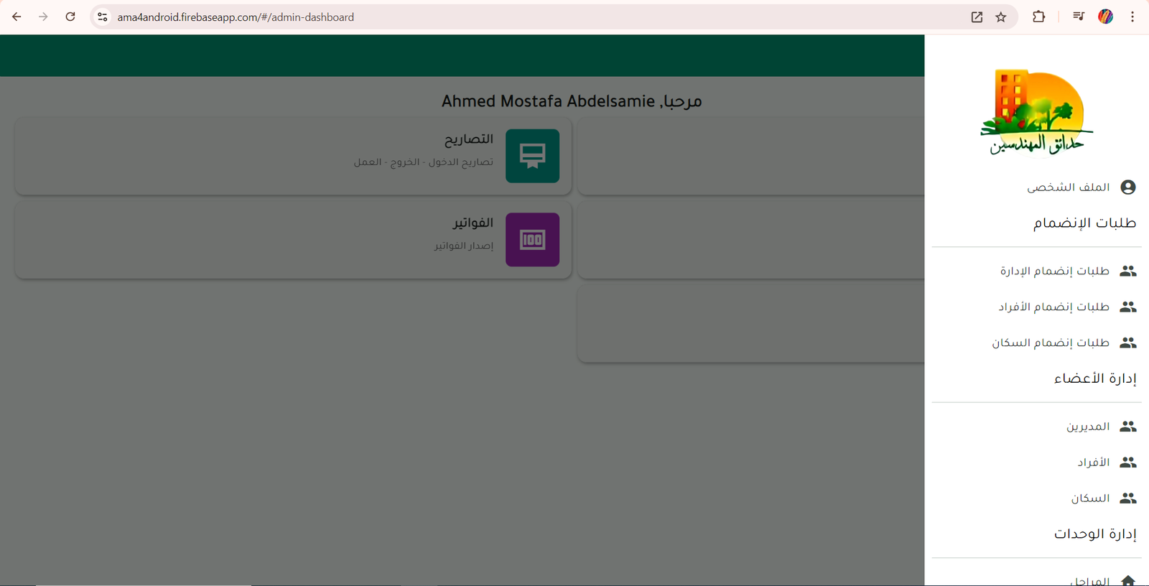
Task: View site information icon in address bar
Action: coord(103,17)
